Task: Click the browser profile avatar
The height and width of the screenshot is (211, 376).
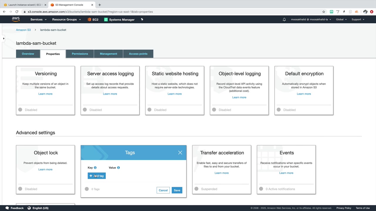Action: point(365,12)
